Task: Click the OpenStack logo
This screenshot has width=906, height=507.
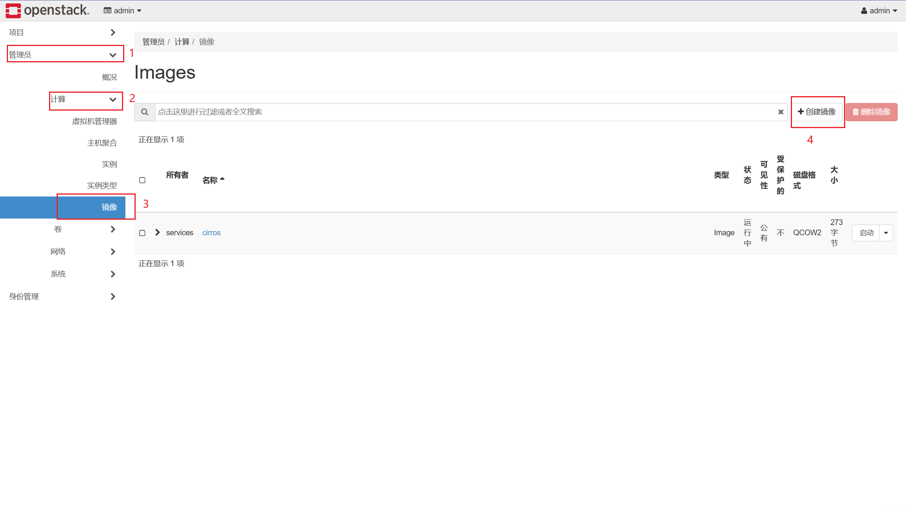Action: 48,11
